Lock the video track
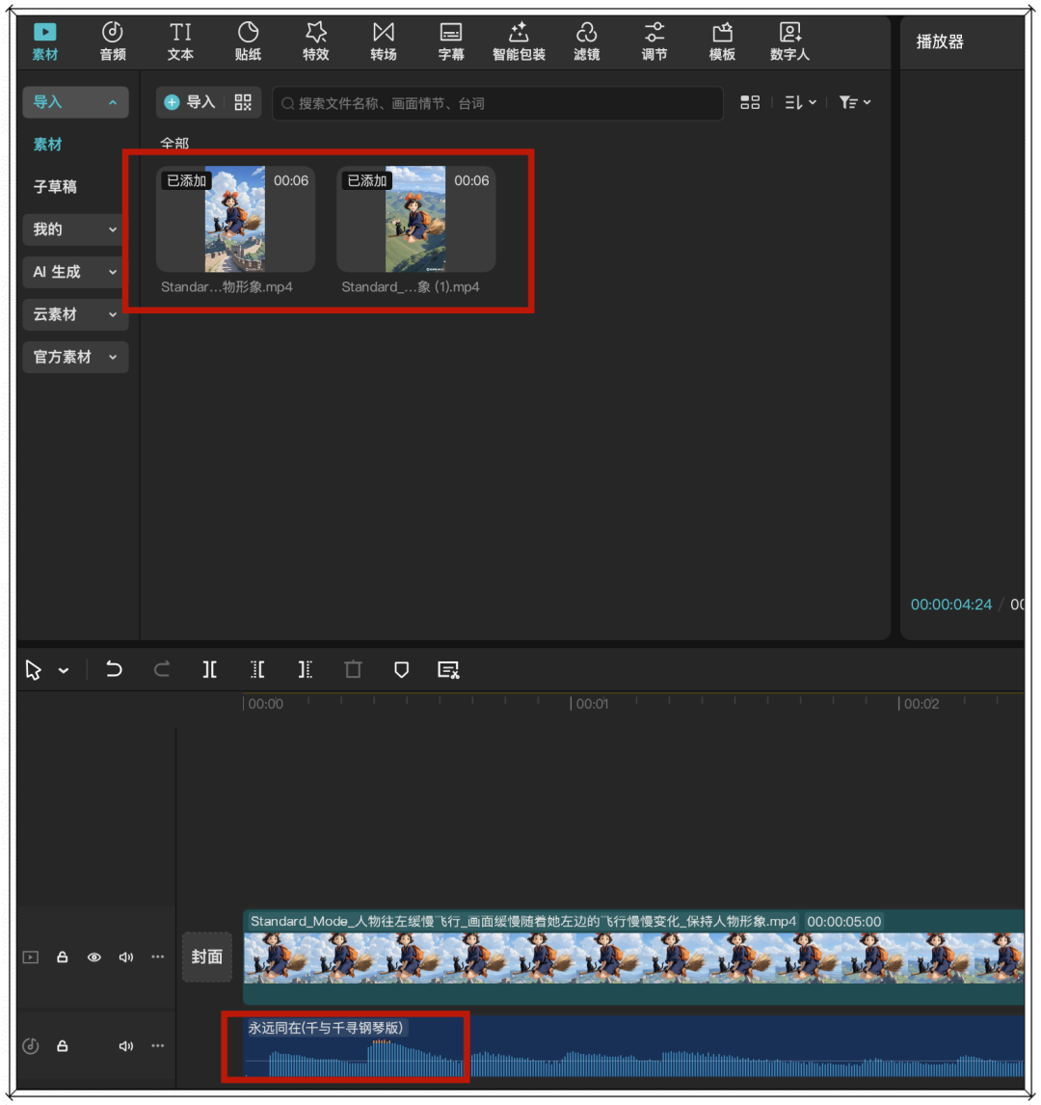Screen dimensions: 1041x1105 (x=62, y=957)
